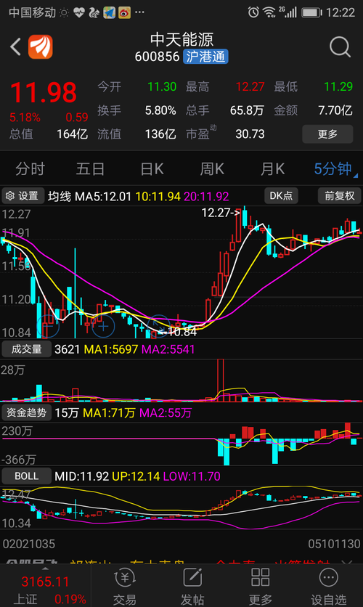
Task: Open the search magnifier icon
Action: click(340, 47)
